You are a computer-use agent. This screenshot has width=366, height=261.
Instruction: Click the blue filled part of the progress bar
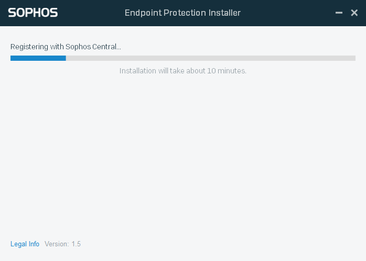click(38, 58)
